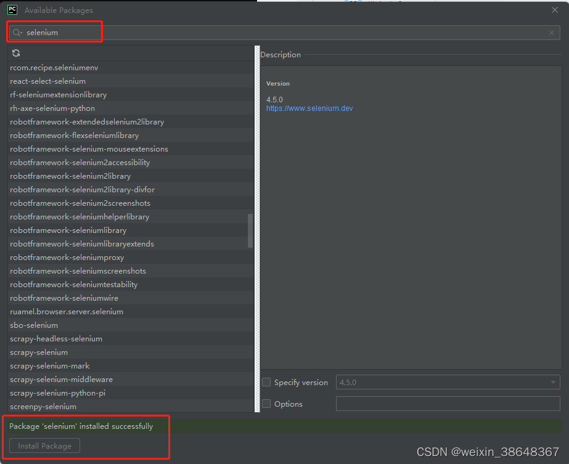This screenshot has height=464, width=569.
Task: Select robotframework-flexseleniumlibrary package
Action: (131, 136)
